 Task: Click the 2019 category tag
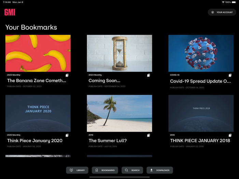91,135
